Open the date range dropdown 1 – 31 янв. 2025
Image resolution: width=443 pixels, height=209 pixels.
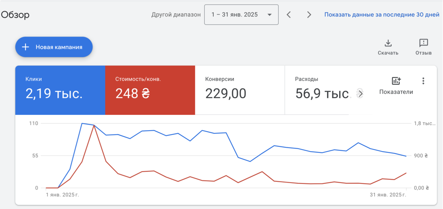tap(241, 15)
